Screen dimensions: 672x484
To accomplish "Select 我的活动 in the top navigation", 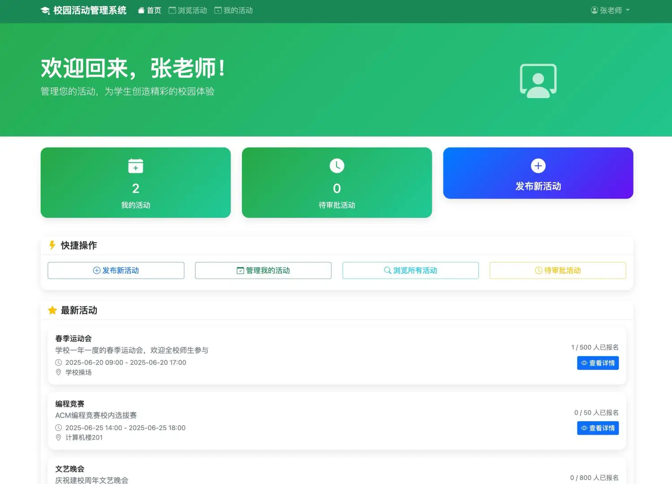I will (233, 10).
